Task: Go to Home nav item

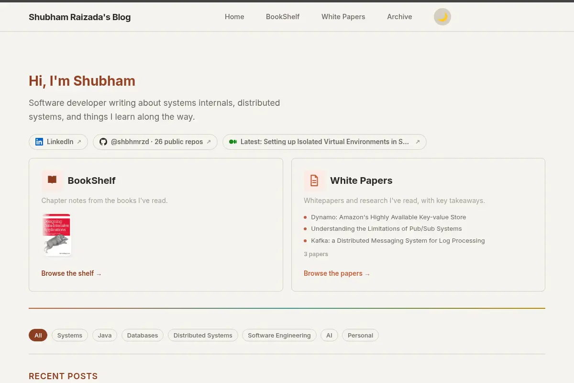Action: [234, 17]
